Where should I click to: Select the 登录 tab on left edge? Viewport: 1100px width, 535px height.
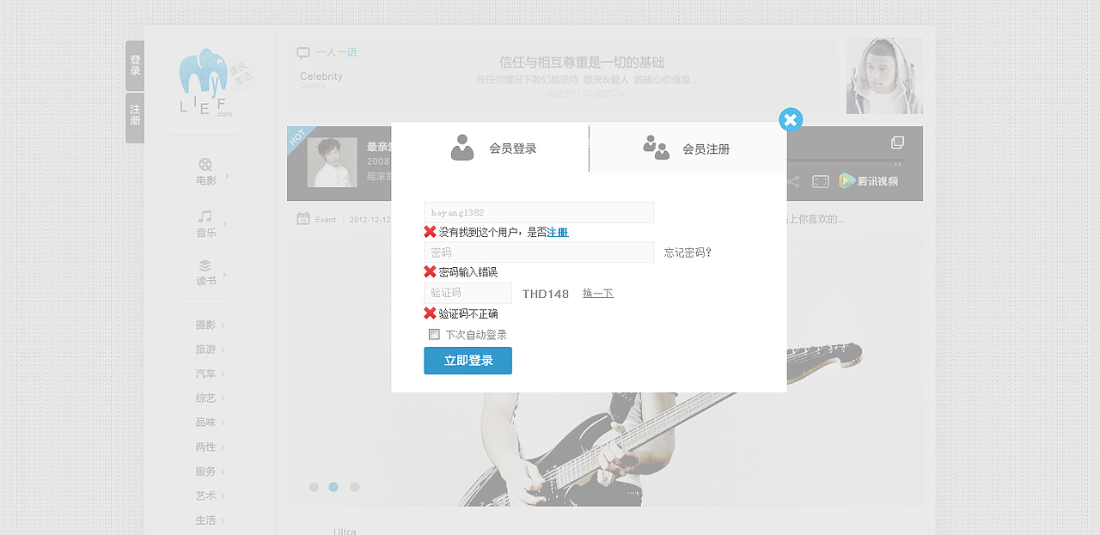coord(134,66)
